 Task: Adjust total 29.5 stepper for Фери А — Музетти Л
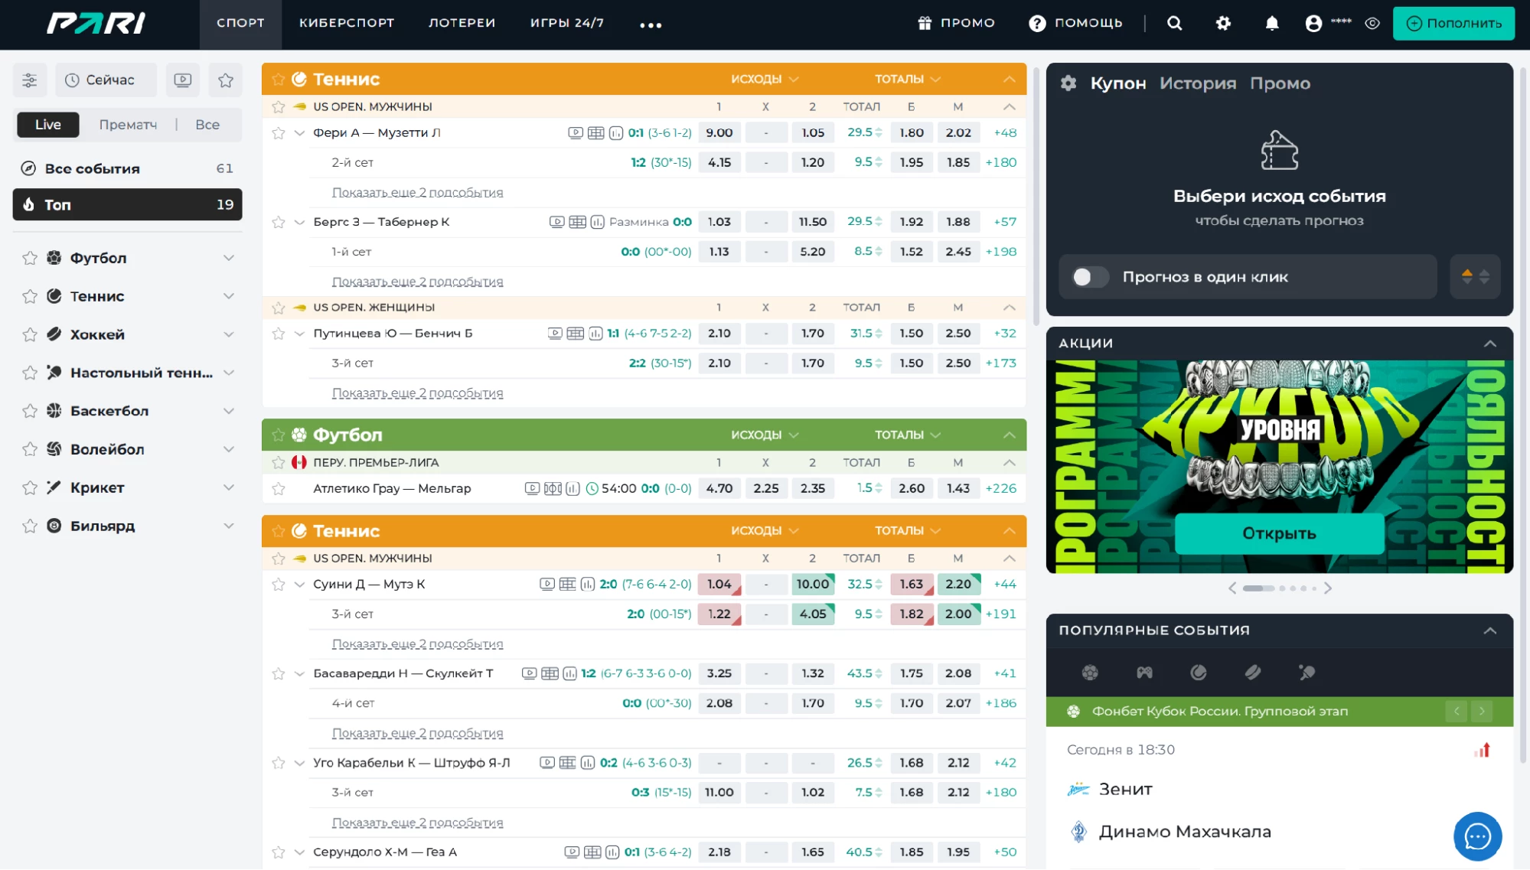pos(879,133)
